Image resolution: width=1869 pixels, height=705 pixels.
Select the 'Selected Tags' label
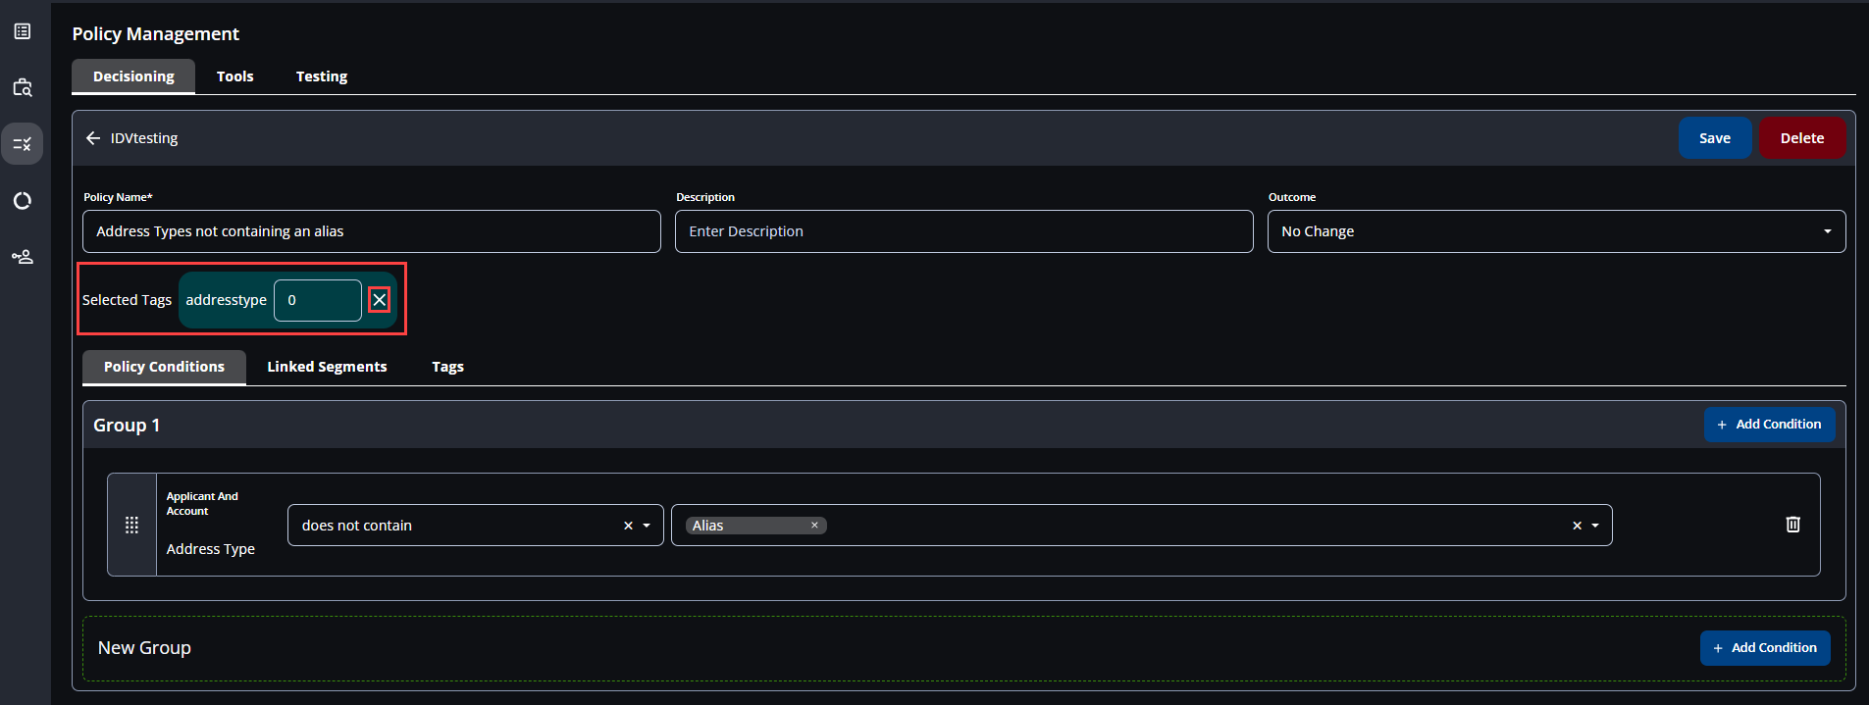click(x=127, y=300)
